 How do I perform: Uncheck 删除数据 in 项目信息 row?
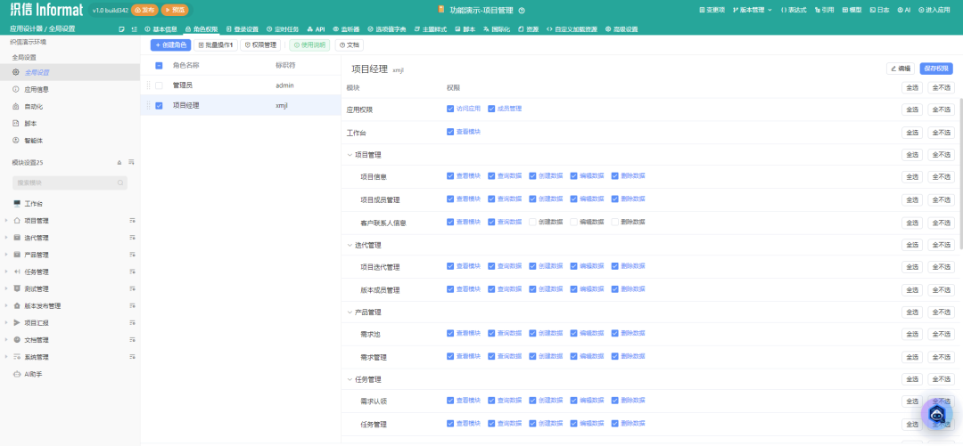pyautogui.click(x=614, y=176)
